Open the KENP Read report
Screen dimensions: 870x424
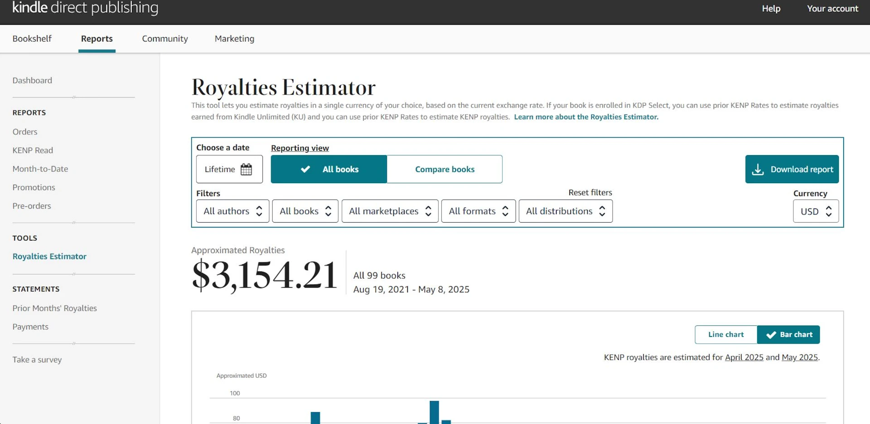33,150
